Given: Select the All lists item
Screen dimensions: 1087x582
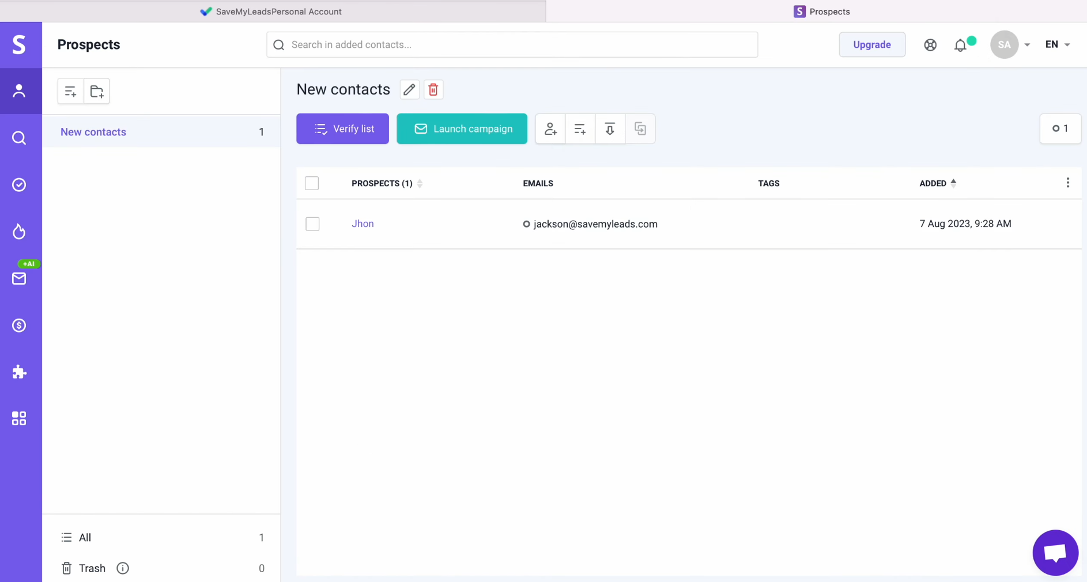Looking at the screenshot, I should (85, 537).
